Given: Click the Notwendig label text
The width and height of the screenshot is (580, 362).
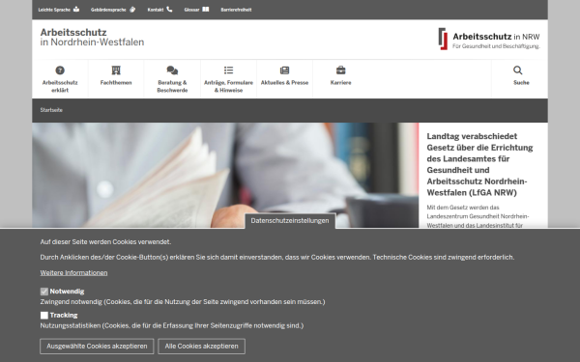Looking at the screenshot, I should click(x=67, y=292).
